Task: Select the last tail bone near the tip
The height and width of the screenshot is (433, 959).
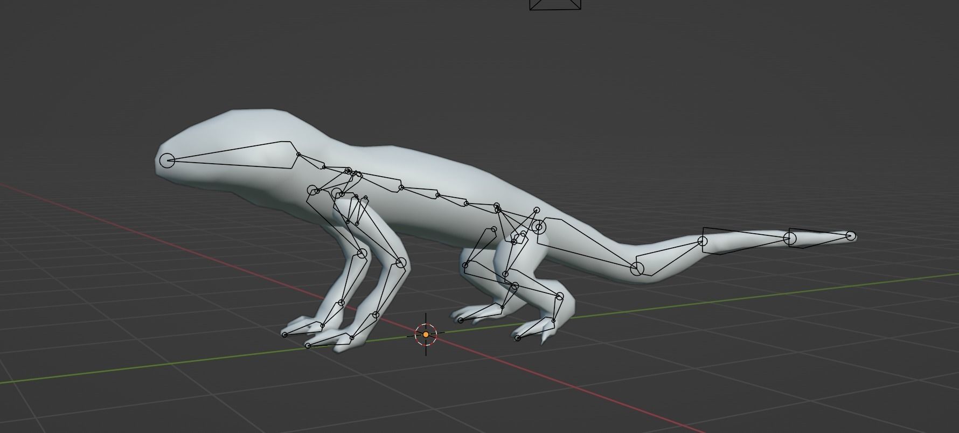Action: (x=819, y=238)
